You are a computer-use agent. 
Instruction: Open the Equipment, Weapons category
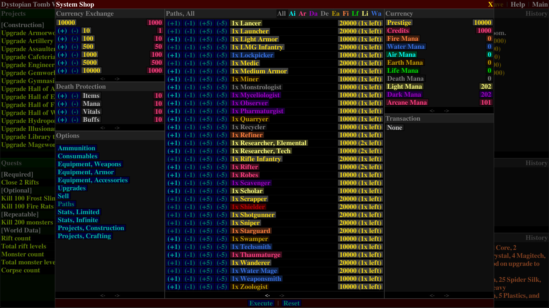[x=89, y=164]
